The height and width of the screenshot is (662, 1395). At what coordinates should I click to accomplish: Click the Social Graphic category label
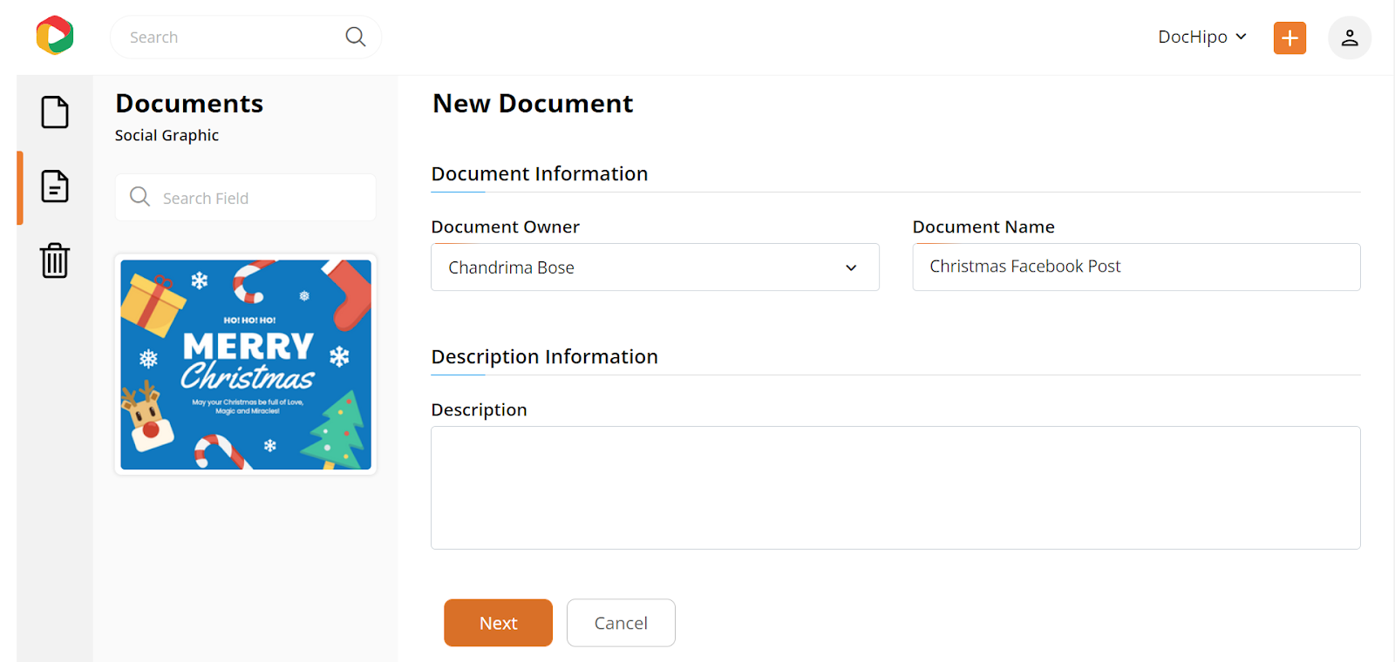167,135
